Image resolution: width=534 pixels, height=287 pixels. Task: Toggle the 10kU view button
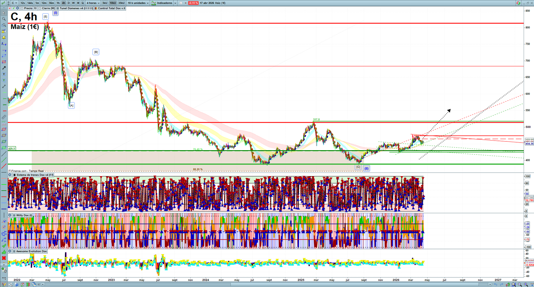113,3
